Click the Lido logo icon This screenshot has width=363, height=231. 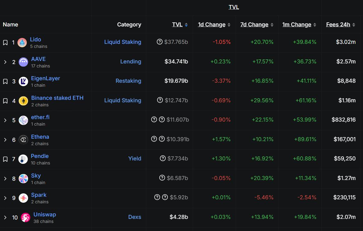(x=22, y=43)
